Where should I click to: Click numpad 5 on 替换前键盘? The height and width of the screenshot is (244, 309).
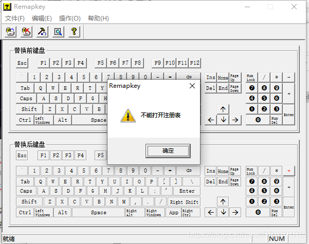pyautogui.click(x=264, y=98)
